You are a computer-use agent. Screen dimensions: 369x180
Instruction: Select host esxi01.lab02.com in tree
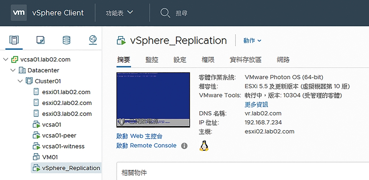pyautogui.click(x=66, y=92)
